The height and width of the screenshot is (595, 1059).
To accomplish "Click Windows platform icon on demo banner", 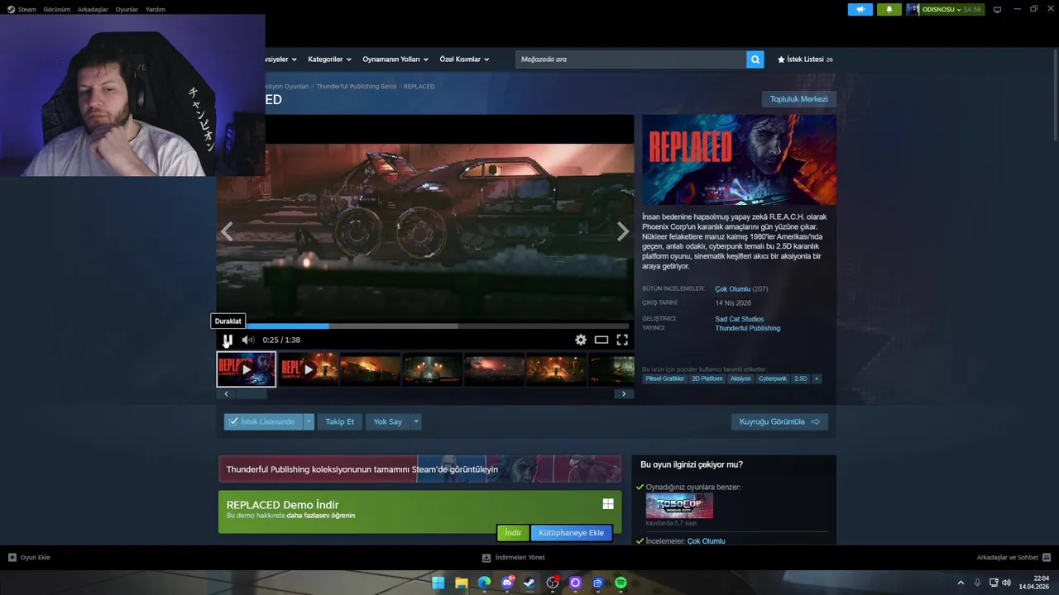I will 608,504.
